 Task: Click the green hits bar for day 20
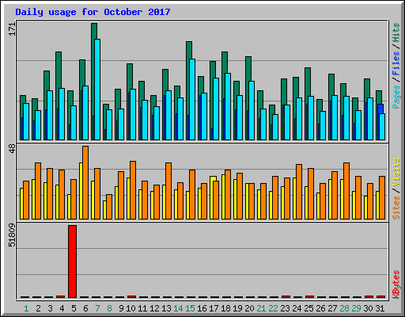pyautogui.click(x=248, y=69)
